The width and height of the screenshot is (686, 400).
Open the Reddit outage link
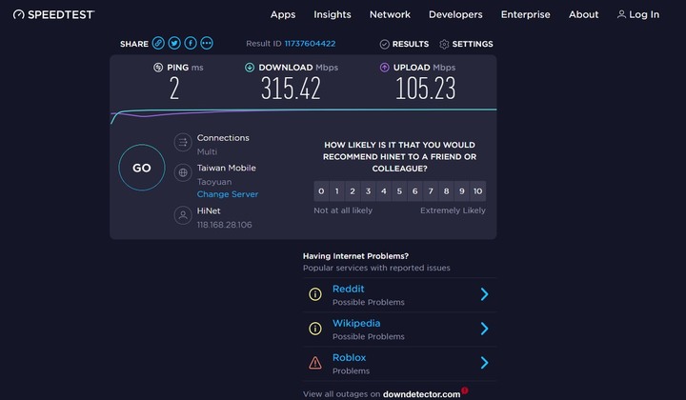click(x=349, y=289)
